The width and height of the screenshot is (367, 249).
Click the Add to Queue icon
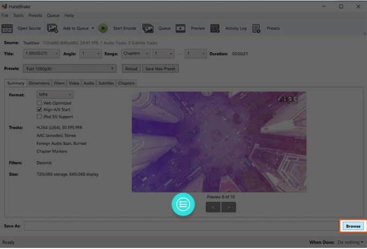53,28
